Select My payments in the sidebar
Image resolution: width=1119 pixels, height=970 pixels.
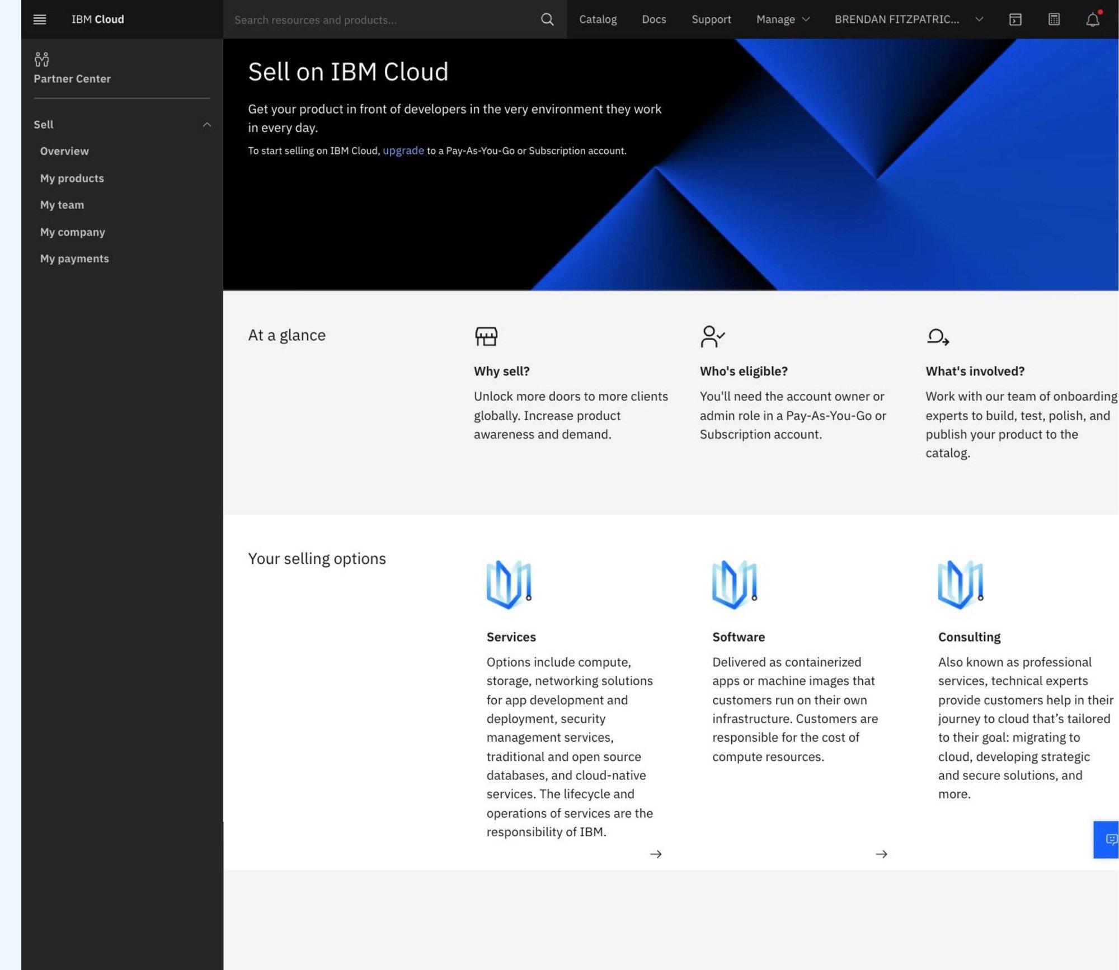pos(74,258)
